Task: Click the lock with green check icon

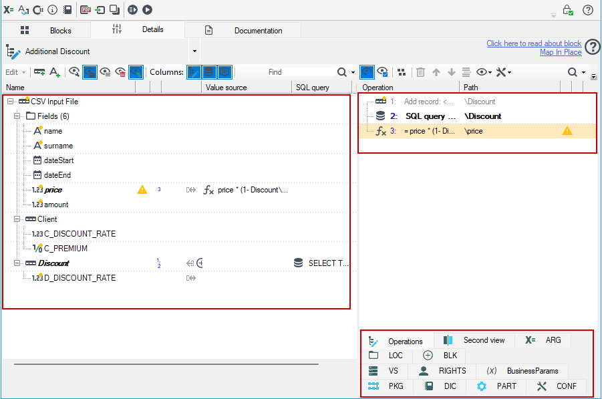Action: point(568,9)
